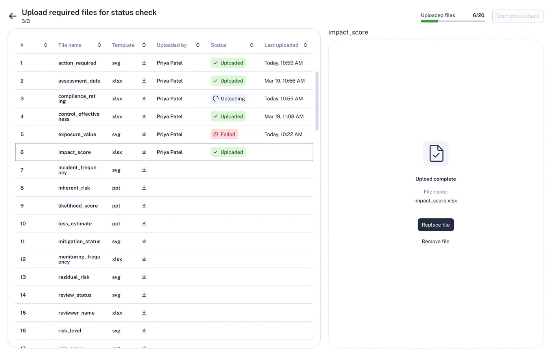The height and width of the screenshot is (356, 551).
Task: Download the assessment_date xlsx template
Action: click(x=144, y=81)
